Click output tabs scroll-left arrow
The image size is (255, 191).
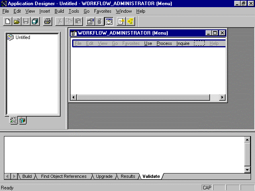coord(7,176)
